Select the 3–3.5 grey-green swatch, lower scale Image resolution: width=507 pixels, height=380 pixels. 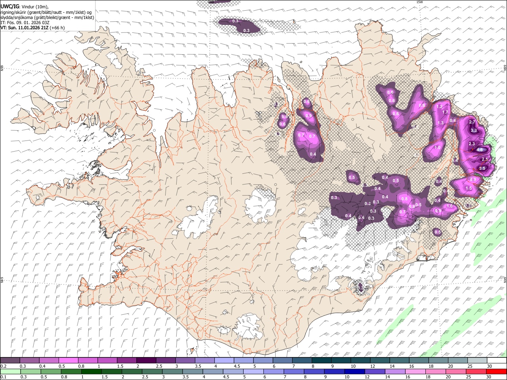point(172,371)
